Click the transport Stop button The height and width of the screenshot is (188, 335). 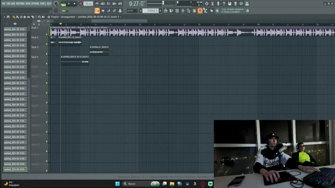point(75,4)
